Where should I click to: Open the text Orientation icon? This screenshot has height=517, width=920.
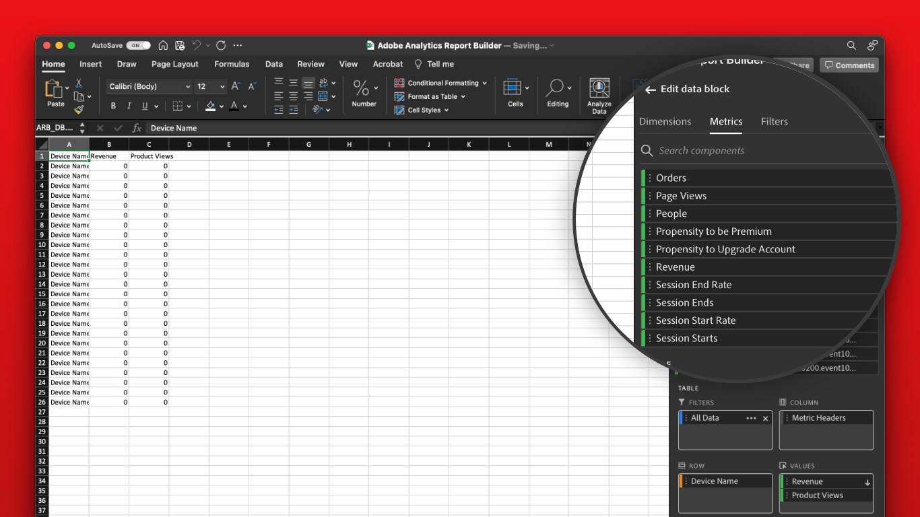pyautogui.click(x=318, y=109)
